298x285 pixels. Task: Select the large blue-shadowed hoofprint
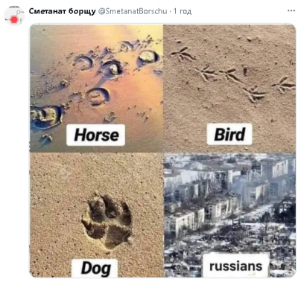(x=47, y=117)
